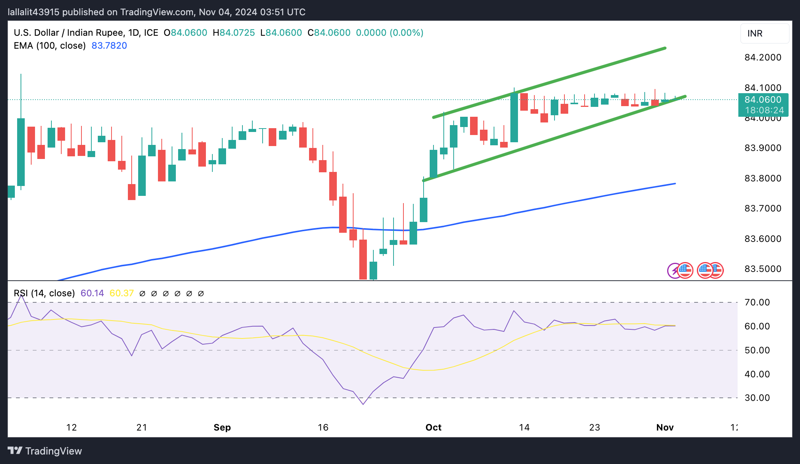Click the Oct label on the time axis
Image resolution: width=800 pixels, height=464 pixels.
coord(433,427)
